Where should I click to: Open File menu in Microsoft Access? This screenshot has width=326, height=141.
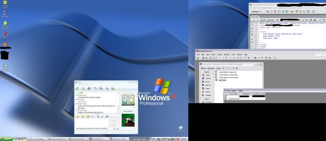198,55
